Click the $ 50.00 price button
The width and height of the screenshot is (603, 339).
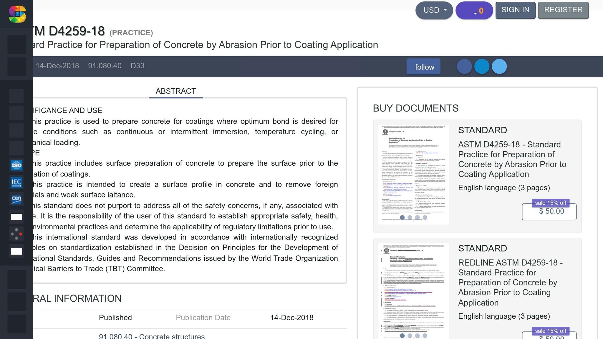coord(549,212)
